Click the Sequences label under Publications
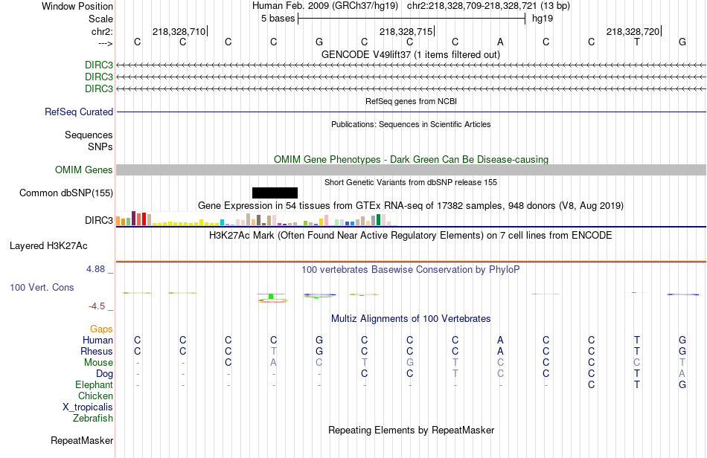 89,135
